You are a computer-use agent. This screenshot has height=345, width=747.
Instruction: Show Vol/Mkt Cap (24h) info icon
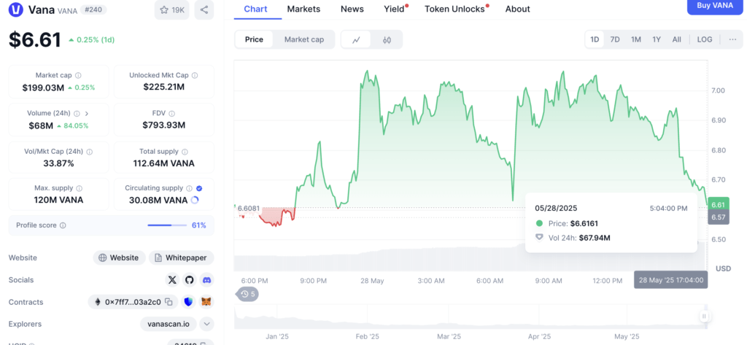coord(90,152)
